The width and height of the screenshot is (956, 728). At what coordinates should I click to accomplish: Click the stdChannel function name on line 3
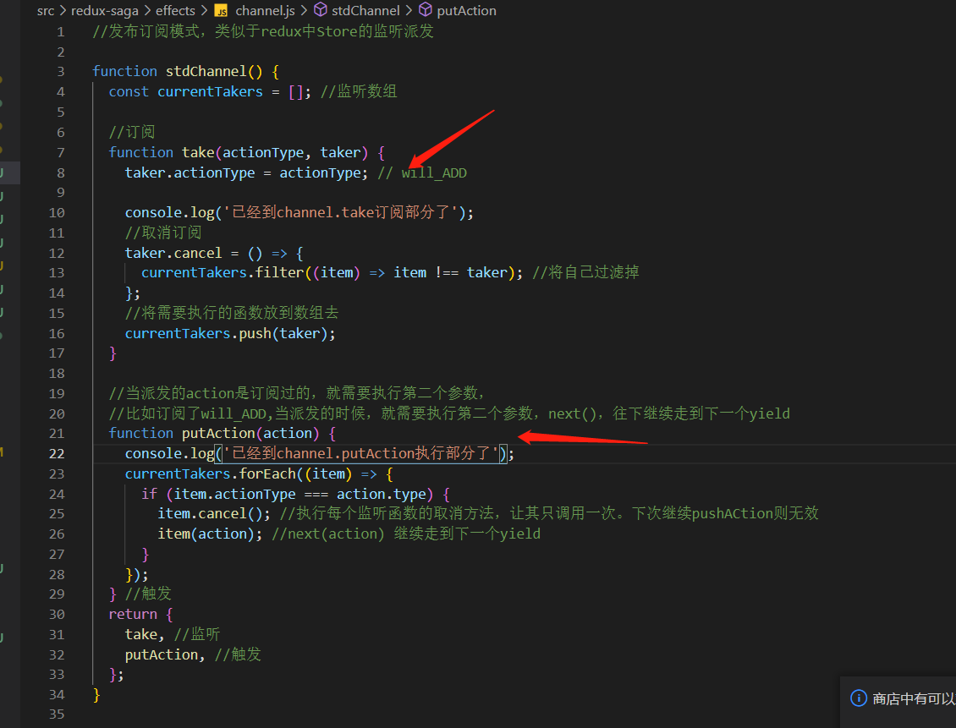206,71
